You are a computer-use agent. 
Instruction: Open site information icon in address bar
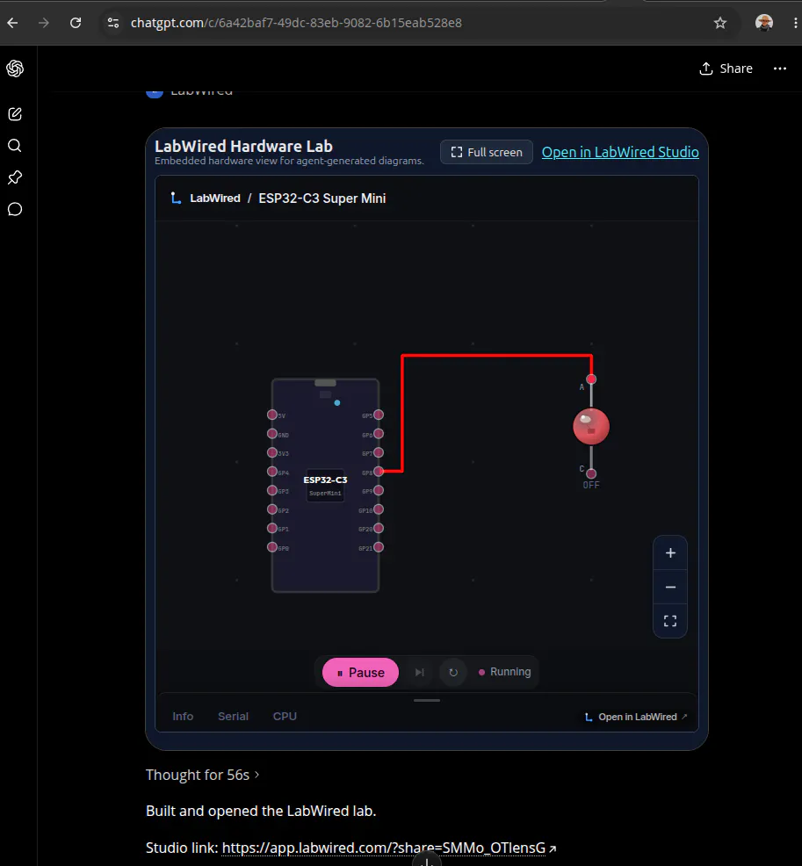pos(113,23)
